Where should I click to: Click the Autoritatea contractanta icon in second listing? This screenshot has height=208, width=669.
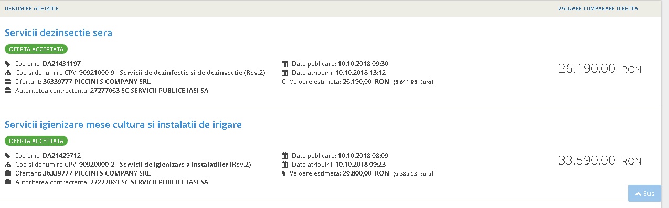[8, 182]
